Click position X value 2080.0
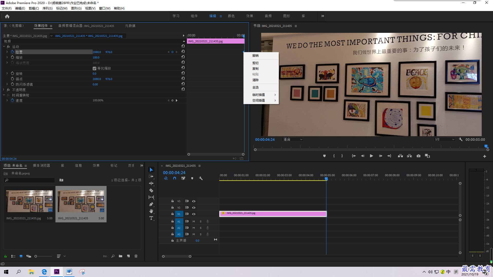Image resolution: width=493 pixels, height=277 pixels. (97, 52)
